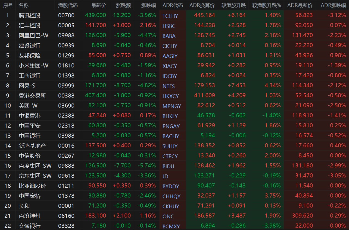Select the HKXCY ADR code
This screenshot has height=230, width=349.
tap(171, 96)
